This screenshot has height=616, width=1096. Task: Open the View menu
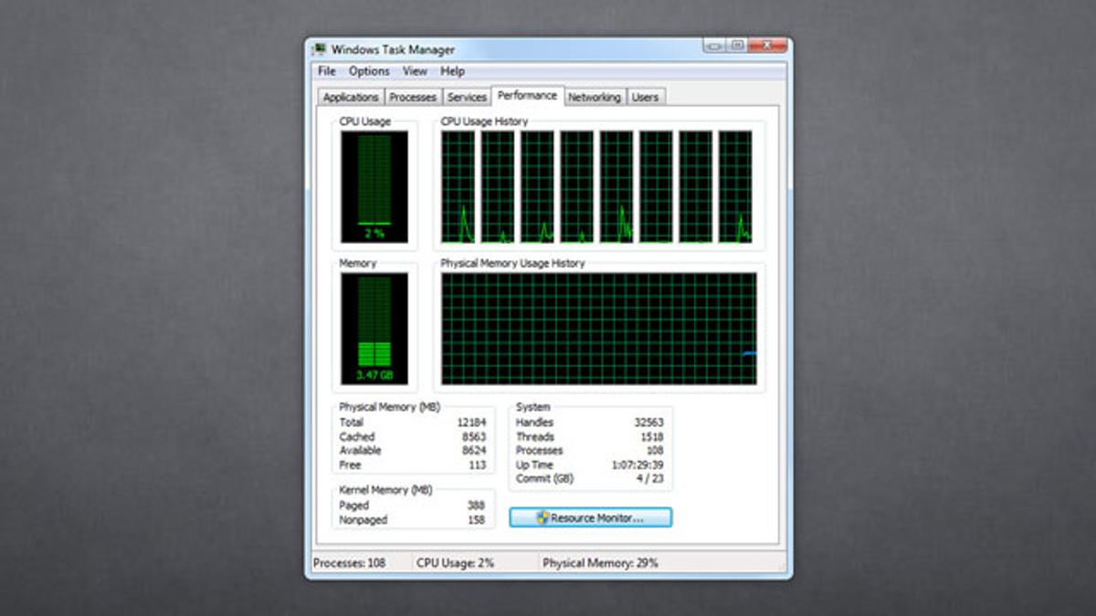(415, 71)
